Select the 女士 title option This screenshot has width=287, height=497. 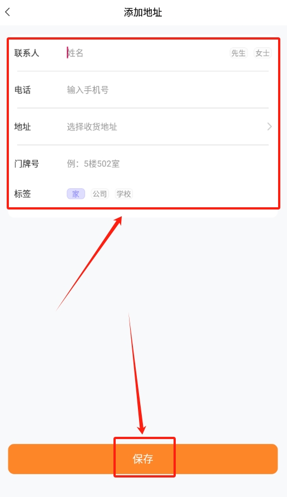point(263,53)
